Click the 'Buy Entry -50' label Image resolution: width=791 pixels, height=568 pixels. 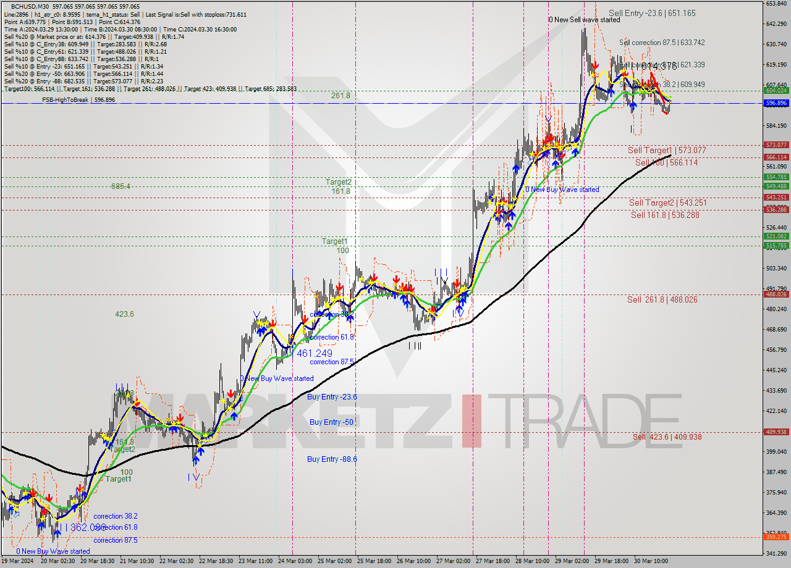(331, 422)
